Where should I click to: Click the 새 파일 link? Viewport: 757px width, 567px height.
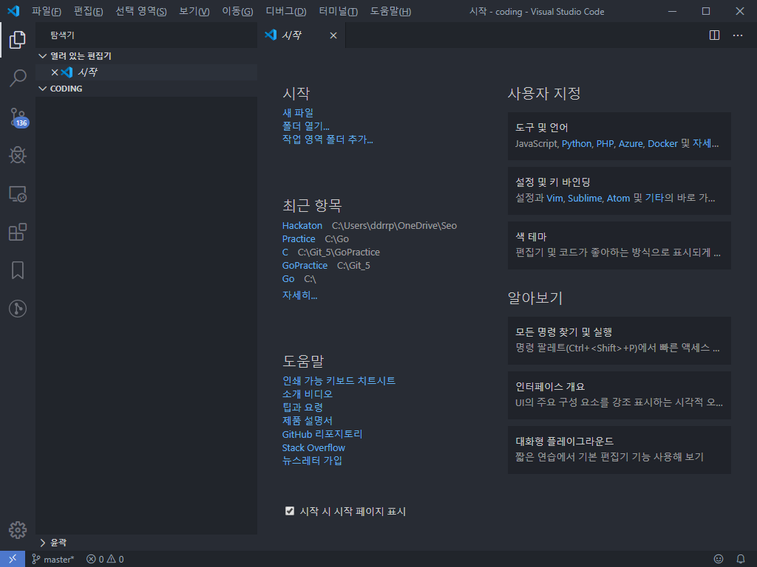coord(298,113)
